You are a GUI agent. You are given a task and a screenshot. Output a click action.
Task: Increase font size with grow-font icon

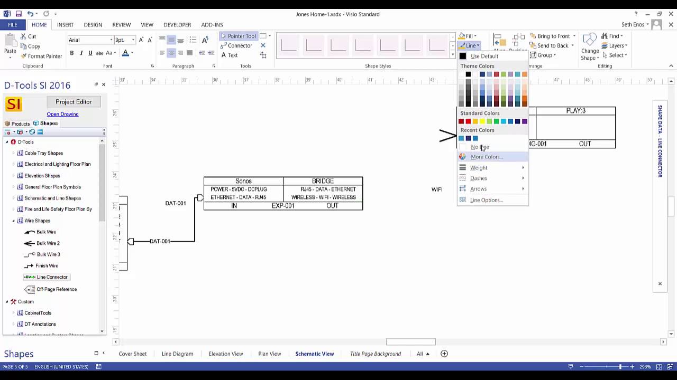(142, 40)
